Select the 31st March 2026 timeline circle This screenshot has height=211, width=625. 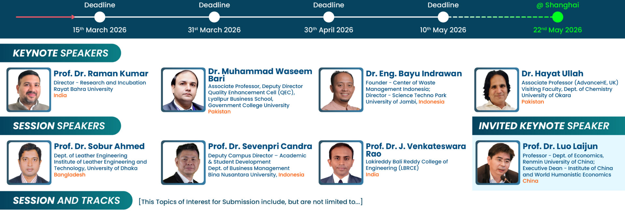click(214, 17)
